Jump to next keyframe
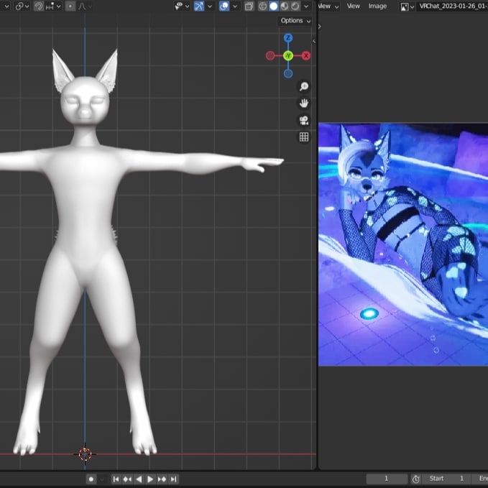 162,479
